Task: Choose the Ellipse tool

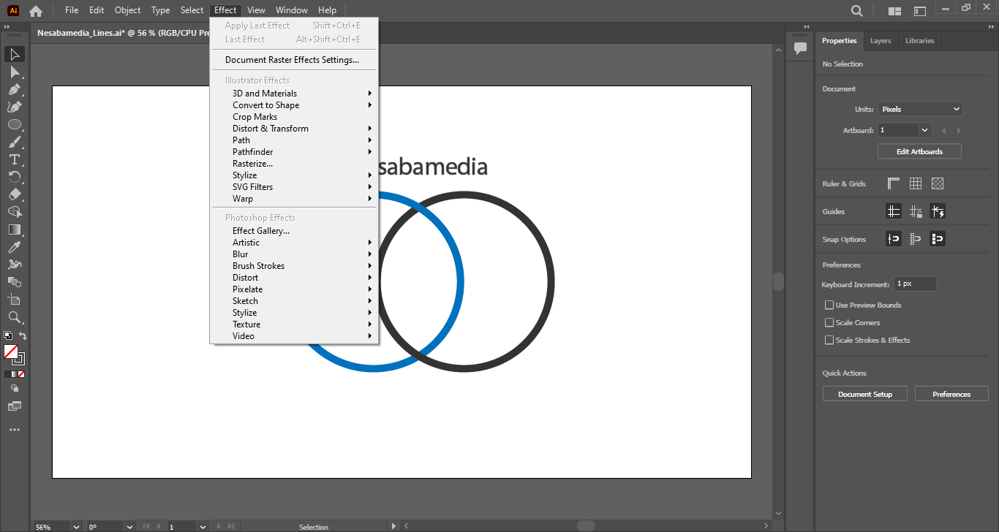Action: coord(15,125)
